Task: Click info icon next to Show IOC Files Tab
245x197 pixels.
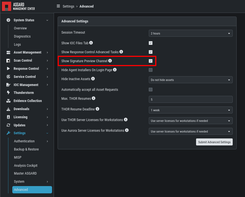Action: (91, 43)
